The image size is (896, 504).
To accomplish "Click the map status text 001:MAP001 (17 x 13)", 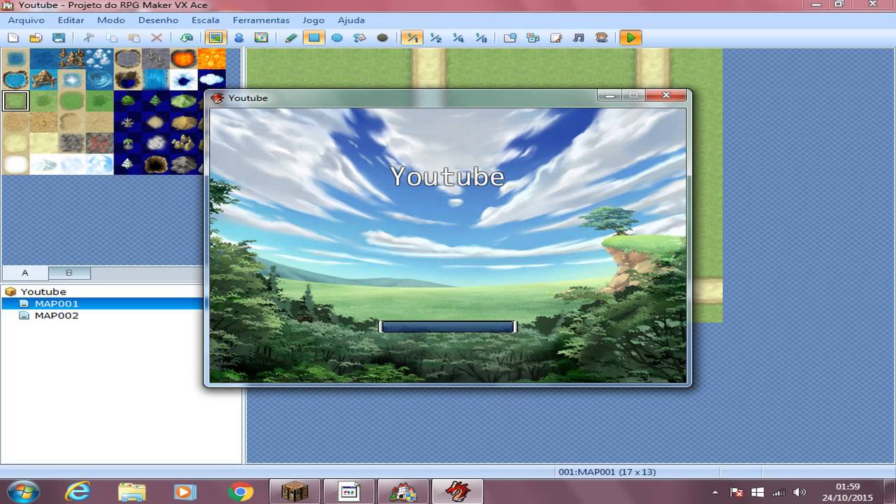I will point(607,472).
